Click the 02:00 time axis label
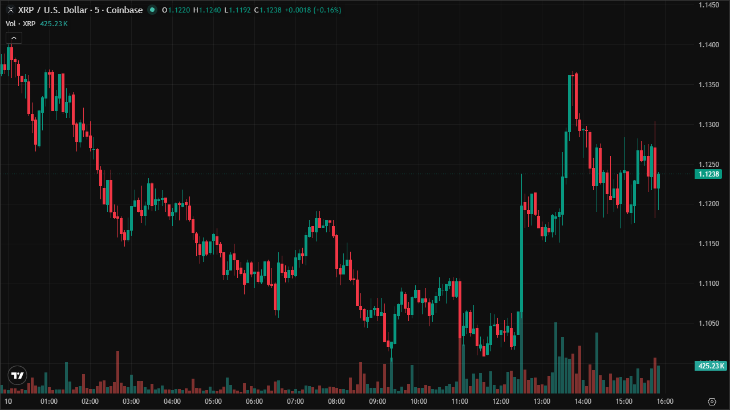Viewport: 730px width, 410px height. point(90,401)
